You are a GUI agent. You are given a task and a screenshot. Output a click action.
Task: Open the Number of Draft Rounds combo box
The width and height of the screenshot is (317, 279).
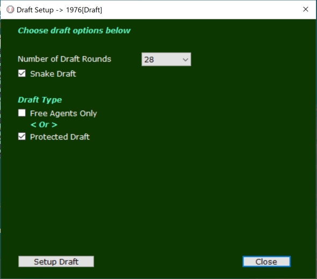[166, 60]
